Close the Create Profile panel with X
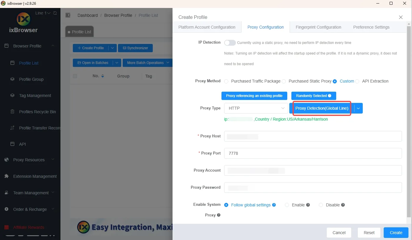The image size is (412, 240). 401,17
